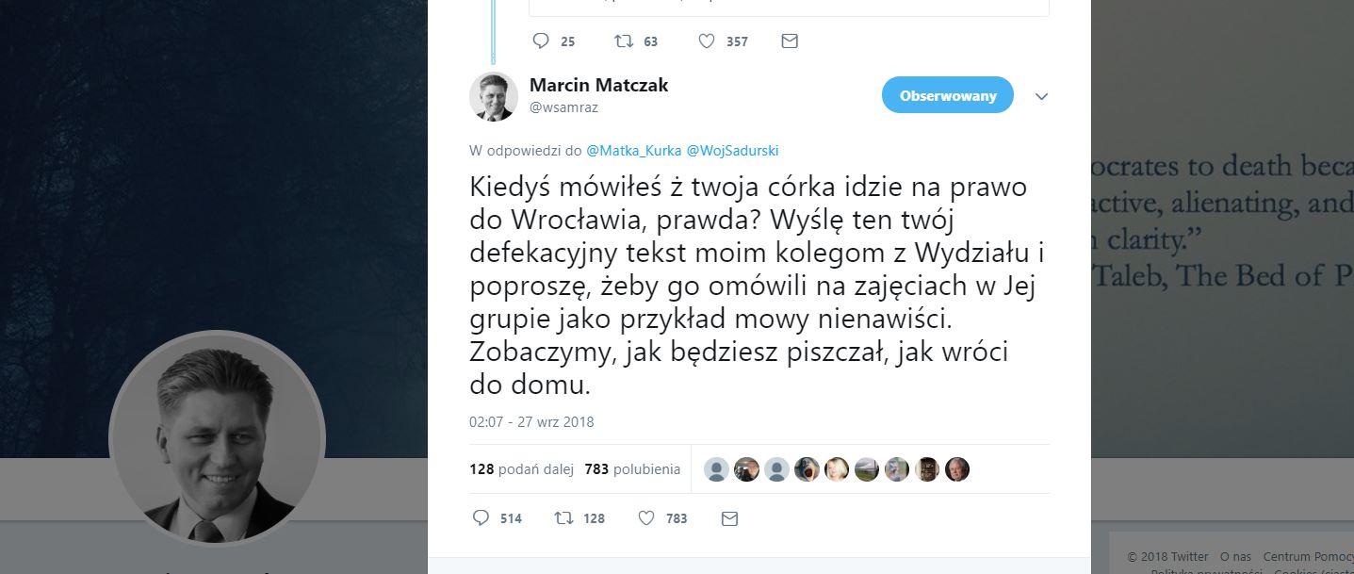Click the retweet icon showing 63 retweets
1354x574 pixels.
(623, 41)
